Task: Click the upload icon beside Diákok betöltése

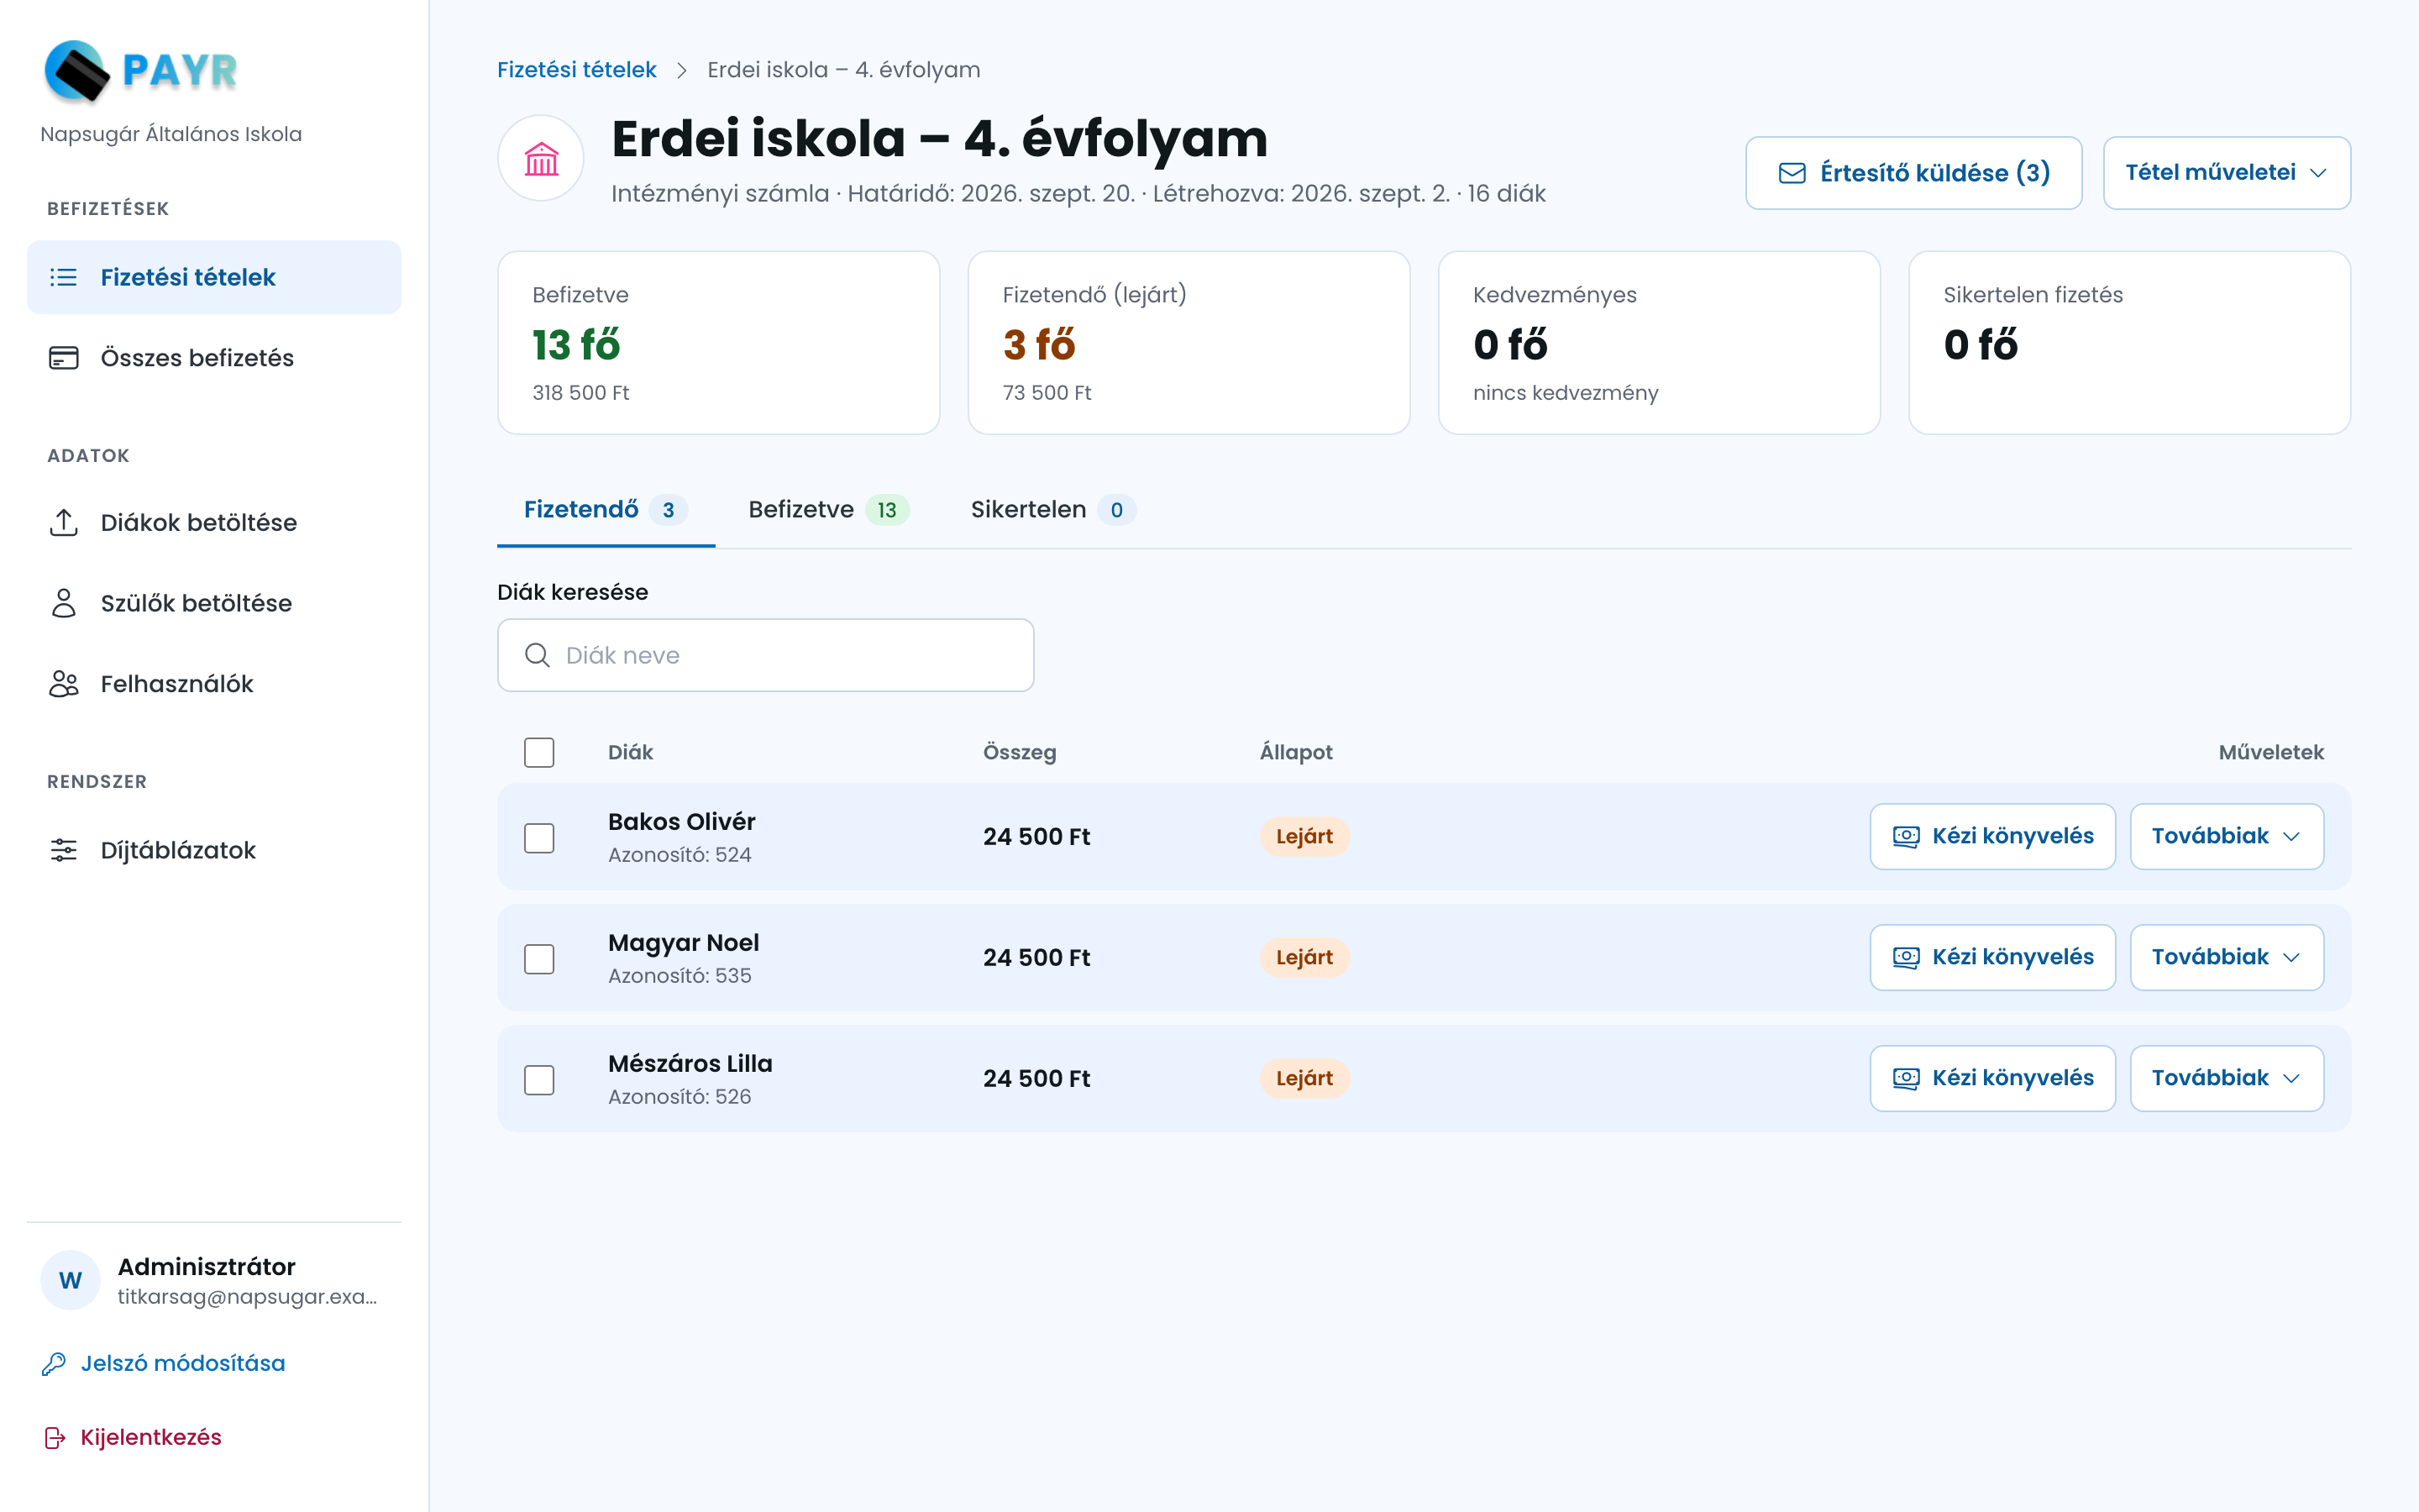Action: click(64, 522)
